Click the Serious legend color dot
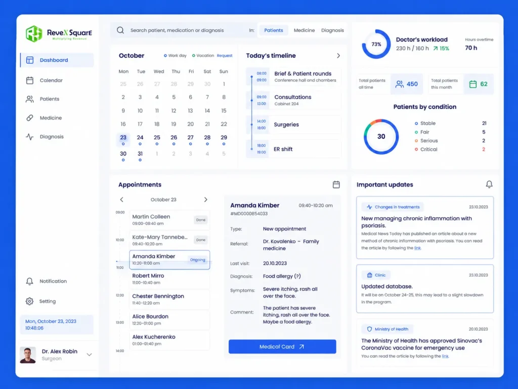This screenshot has height=389, width=518. 416,141
